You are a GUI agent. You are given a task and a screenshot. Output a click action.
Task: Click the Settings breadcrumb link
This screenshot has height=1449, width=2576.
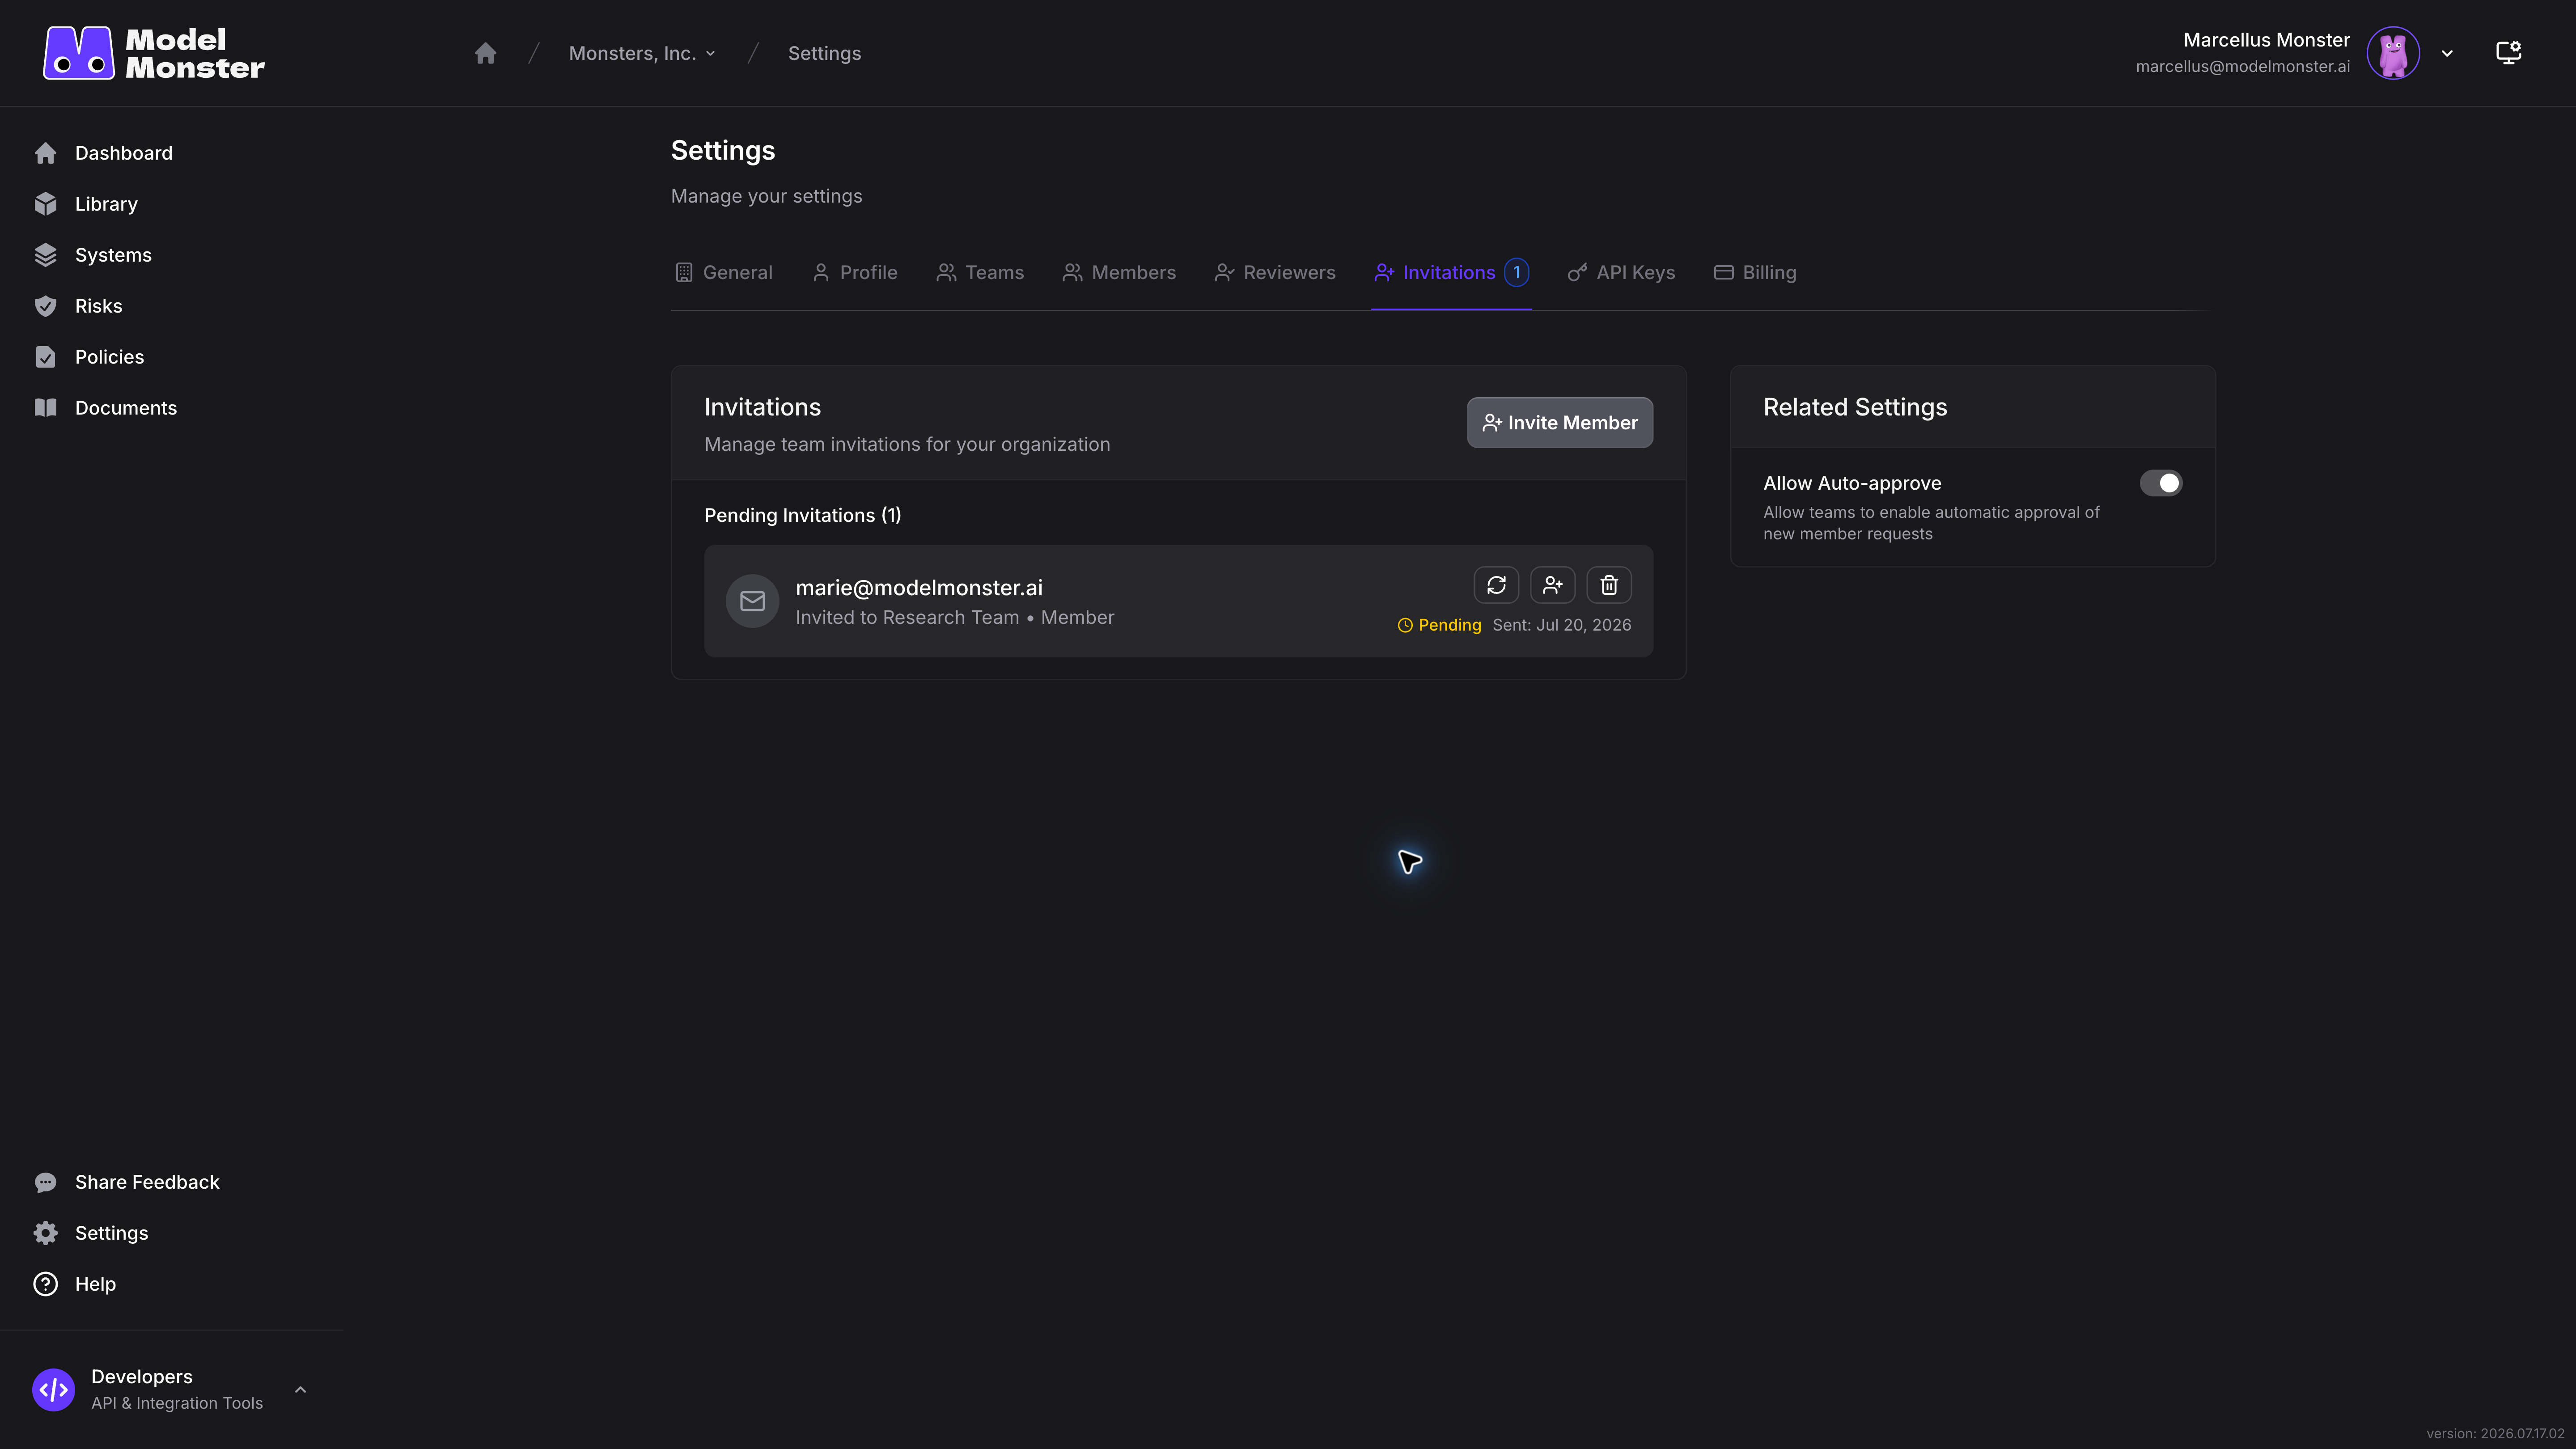[x=824, y=53]
